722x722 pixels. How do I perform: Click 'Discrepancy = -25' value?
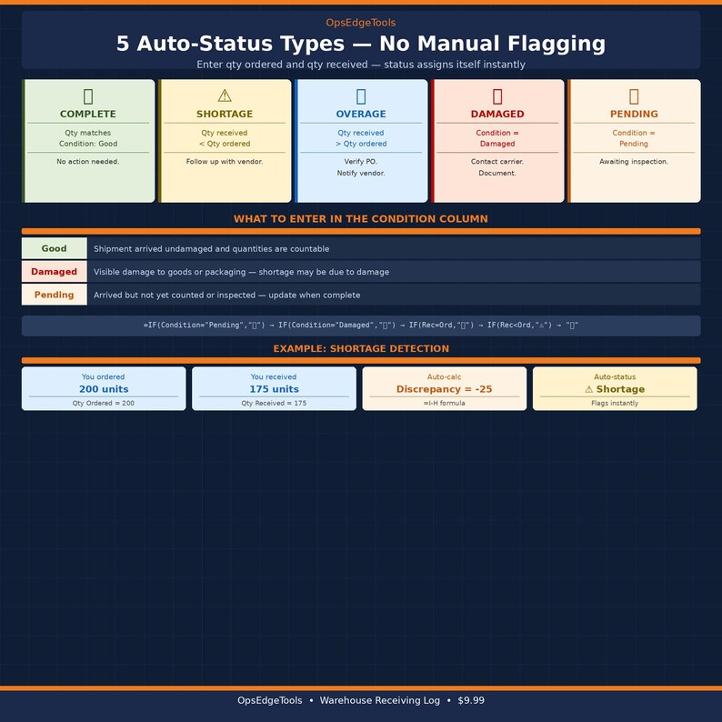(x=445, y=389)
